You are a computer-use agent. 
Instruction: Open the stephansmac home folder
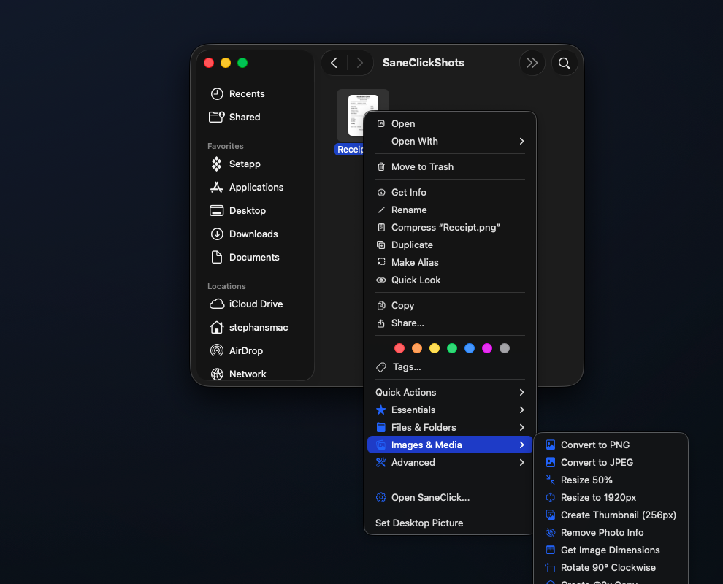pyautogui.click(x=256, y=327)
